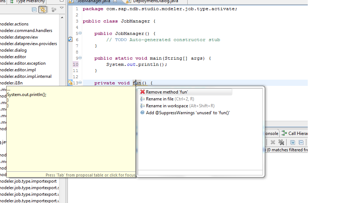Select package modeler.editor.exception
Viewport: 364px width, 203px height.
pyautogui.click(x=23, y=63)
